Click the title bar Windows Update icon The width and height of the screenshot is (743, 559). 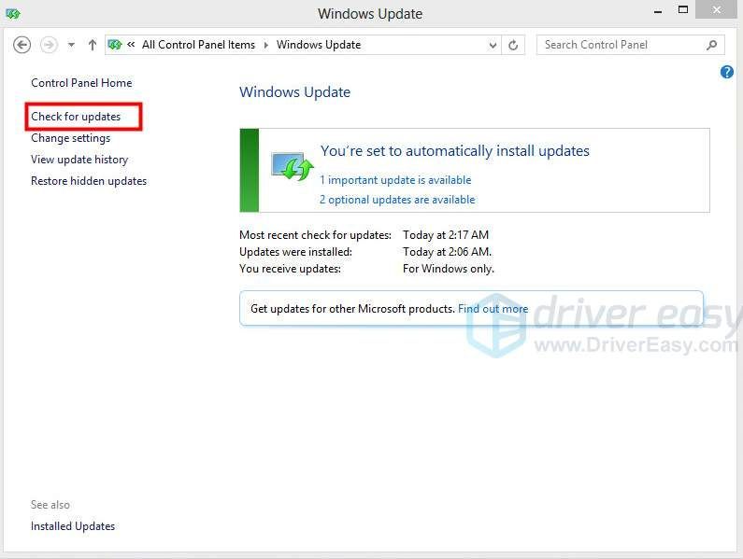(x=13, y=14)
